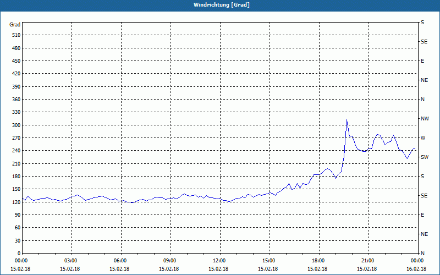Pick the 180 y-axis value
This screenshot has width=440, height=275.
[16, 177]
